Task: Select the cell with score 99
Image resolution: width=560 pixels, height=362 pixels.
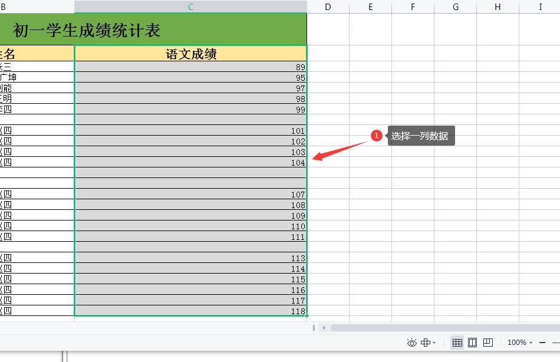Action: (191, 109)
